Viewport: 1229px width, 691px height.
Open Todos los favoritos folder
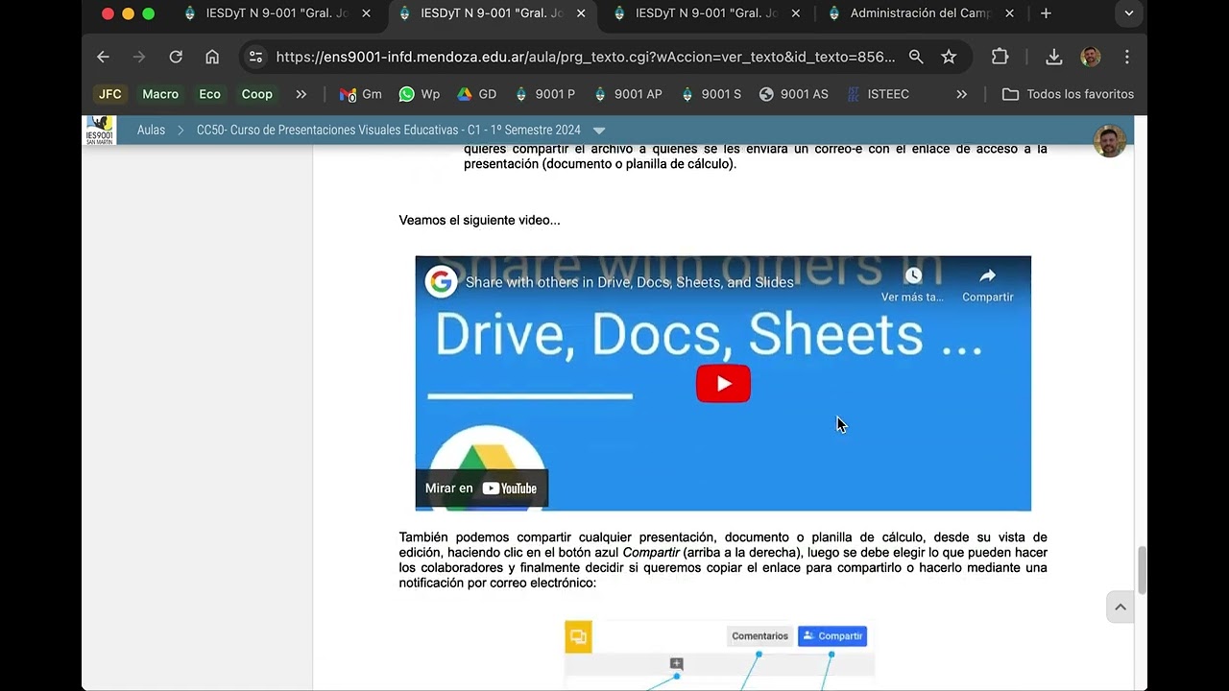pyautogui.click(x=1068, y=94)
